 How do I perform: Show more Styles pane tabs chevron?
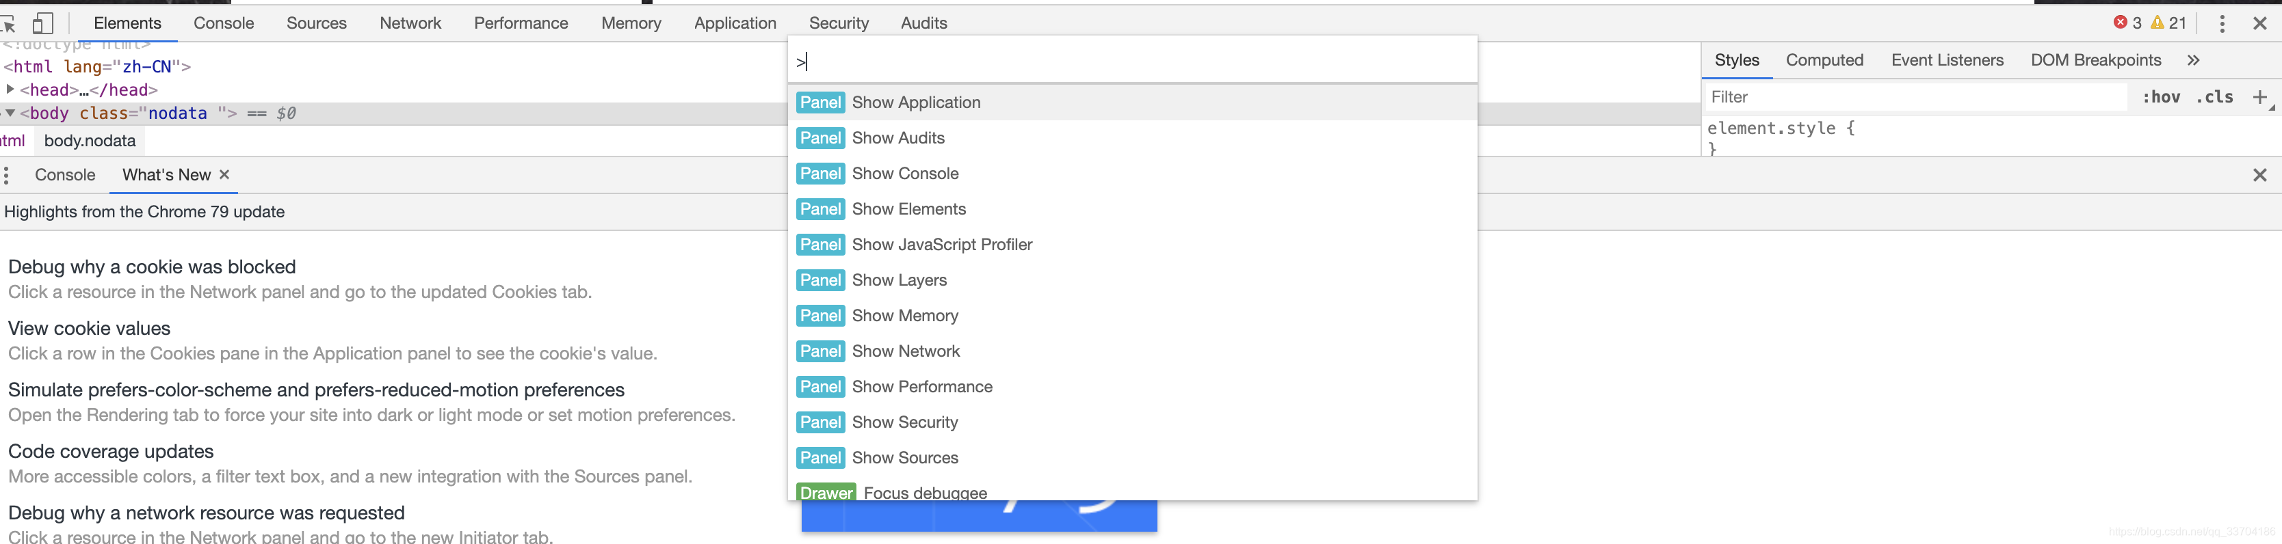click(x=2193, y=60)
